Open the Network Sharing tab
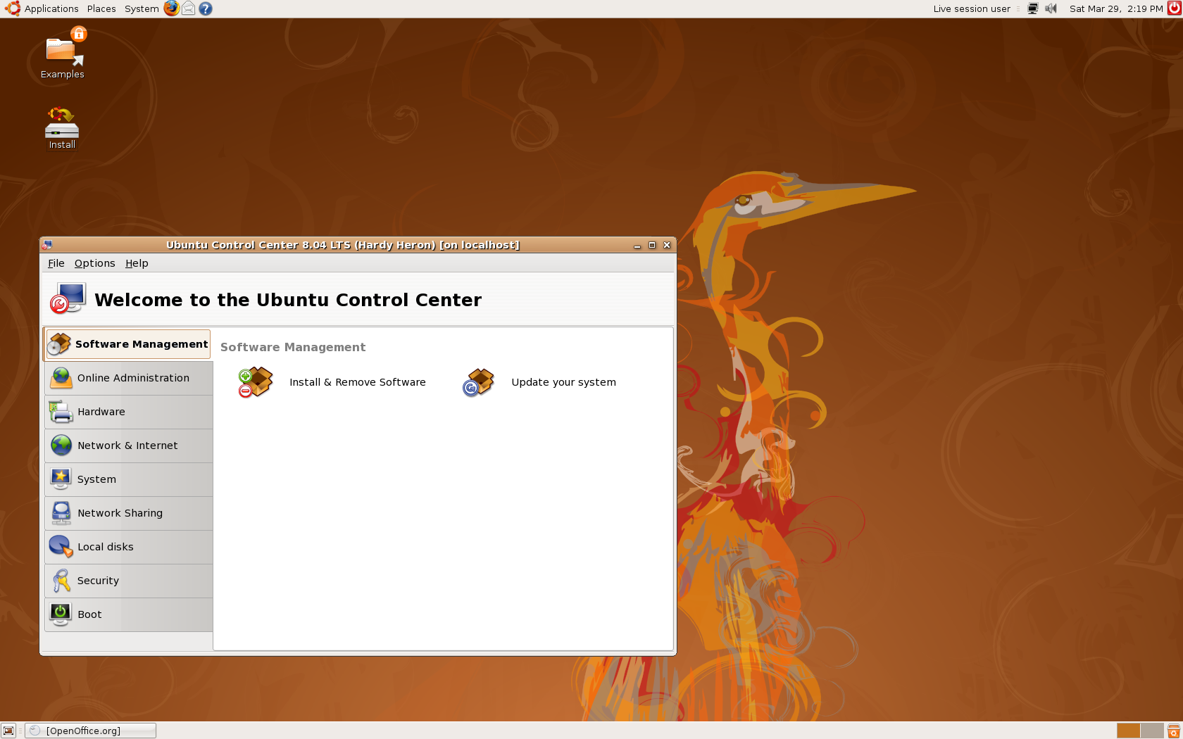 pos(129,513)
